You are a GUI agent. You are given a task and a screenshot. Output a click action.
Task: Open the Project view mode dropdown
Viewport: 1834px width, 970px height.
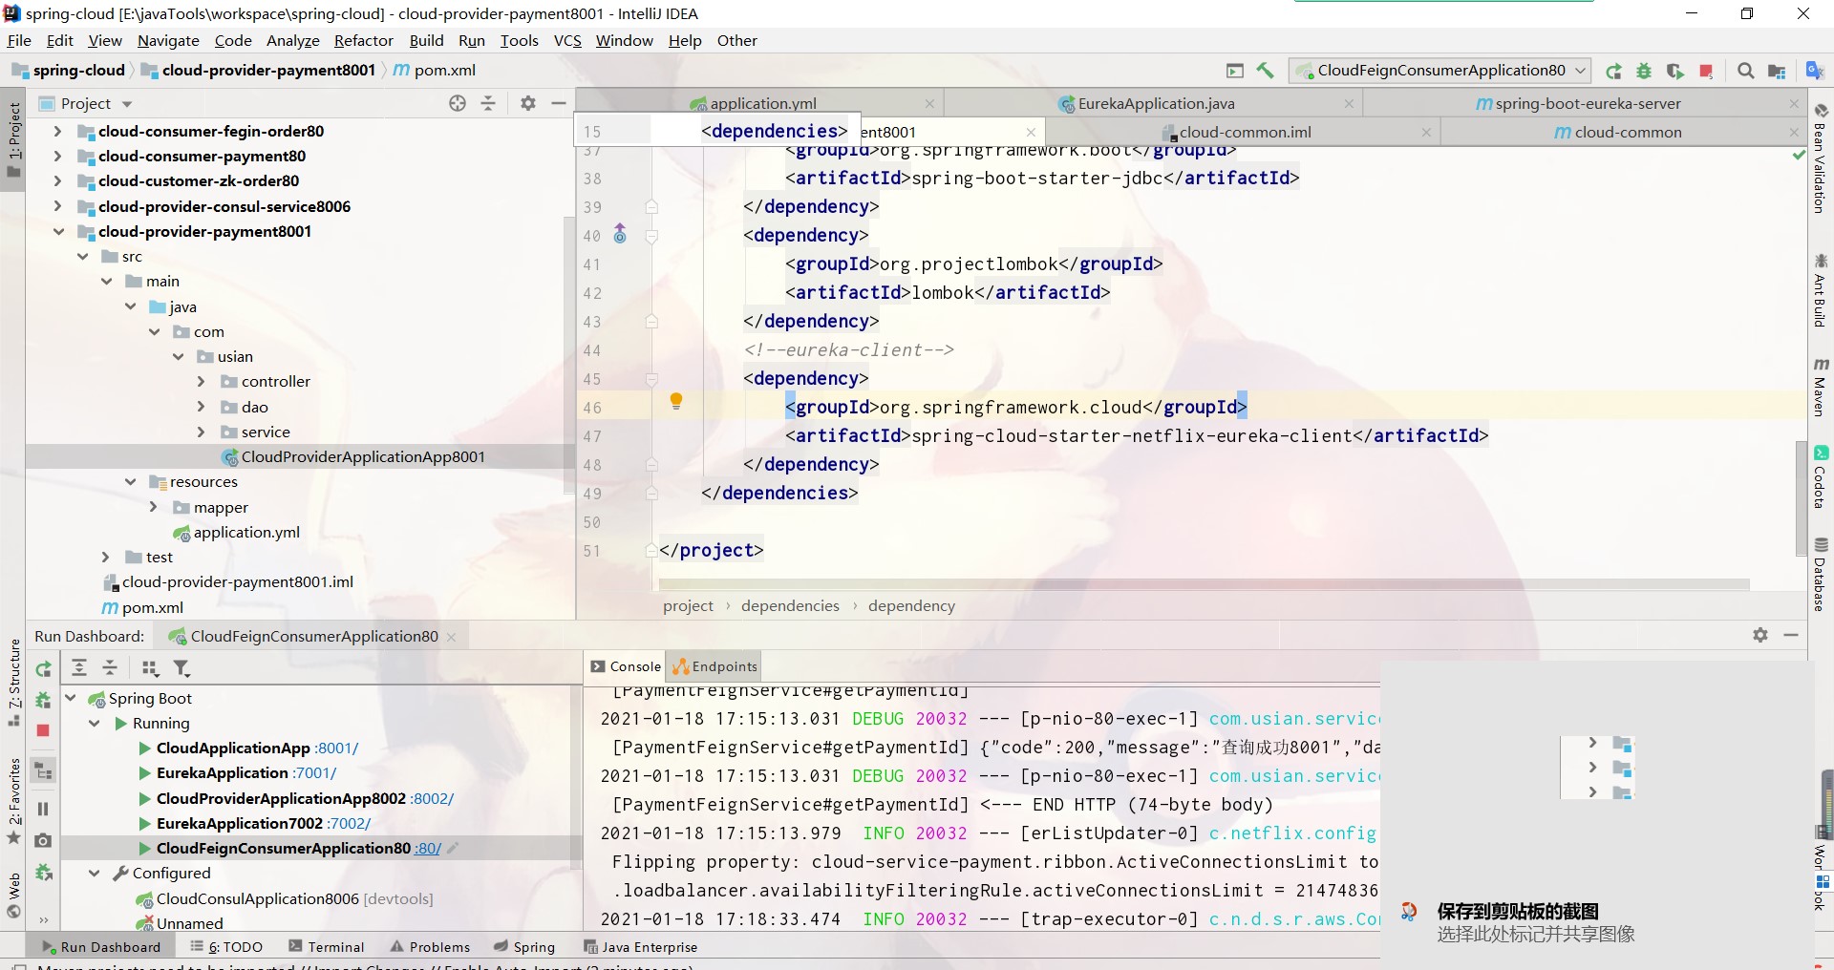coord(127,104)
